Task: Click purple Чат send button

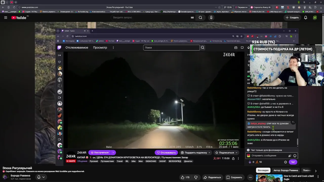Action: tap(293, 162)
